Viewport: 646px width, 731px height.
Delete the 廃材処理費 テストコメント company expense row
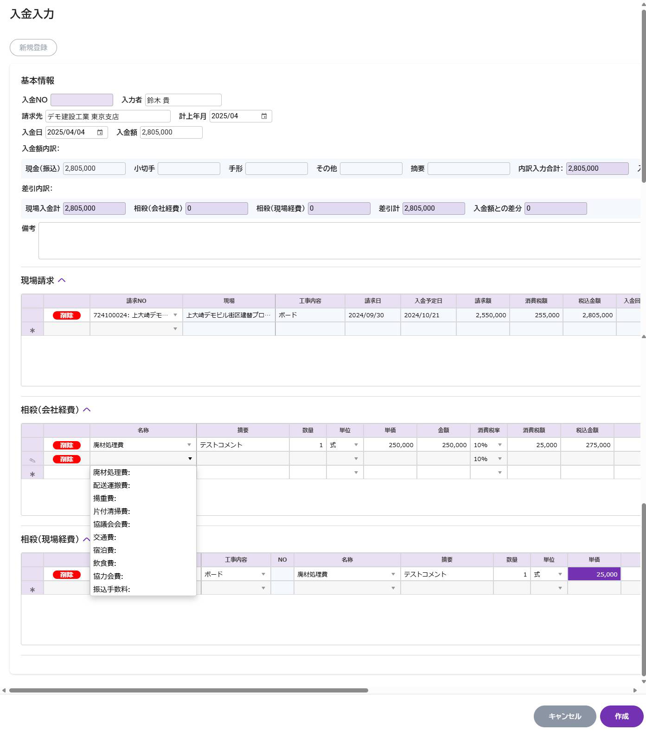(67, 445)
